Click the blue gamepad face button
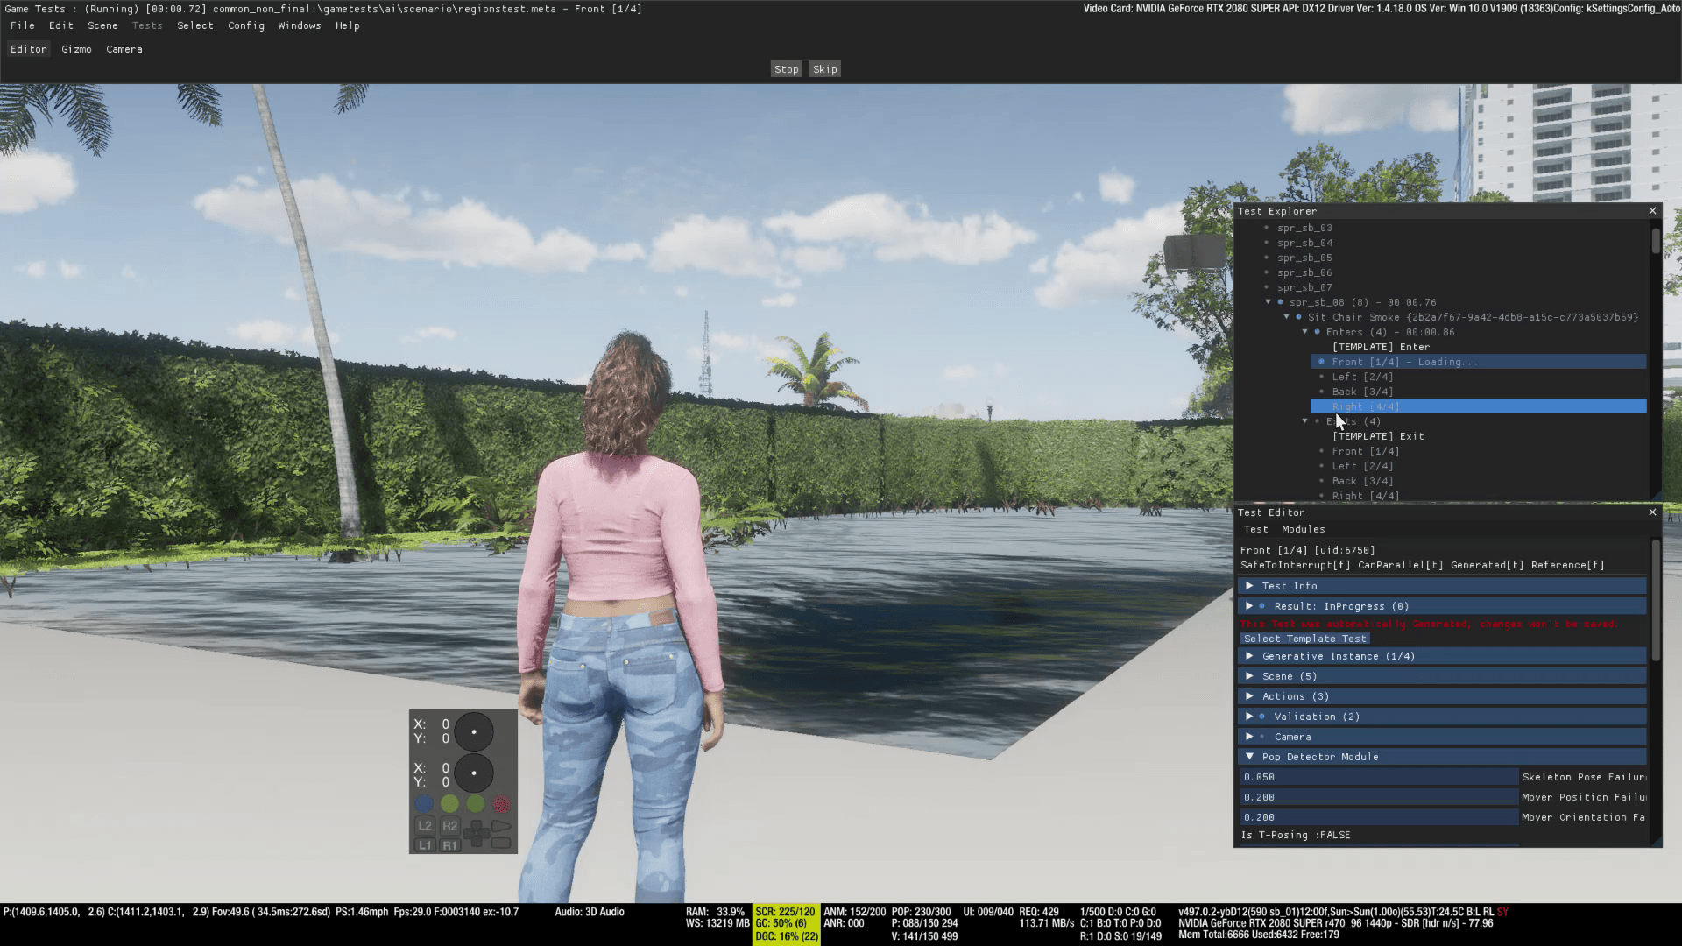The height and width of the screenshot is (946, 1682). [x=424, y=803]
